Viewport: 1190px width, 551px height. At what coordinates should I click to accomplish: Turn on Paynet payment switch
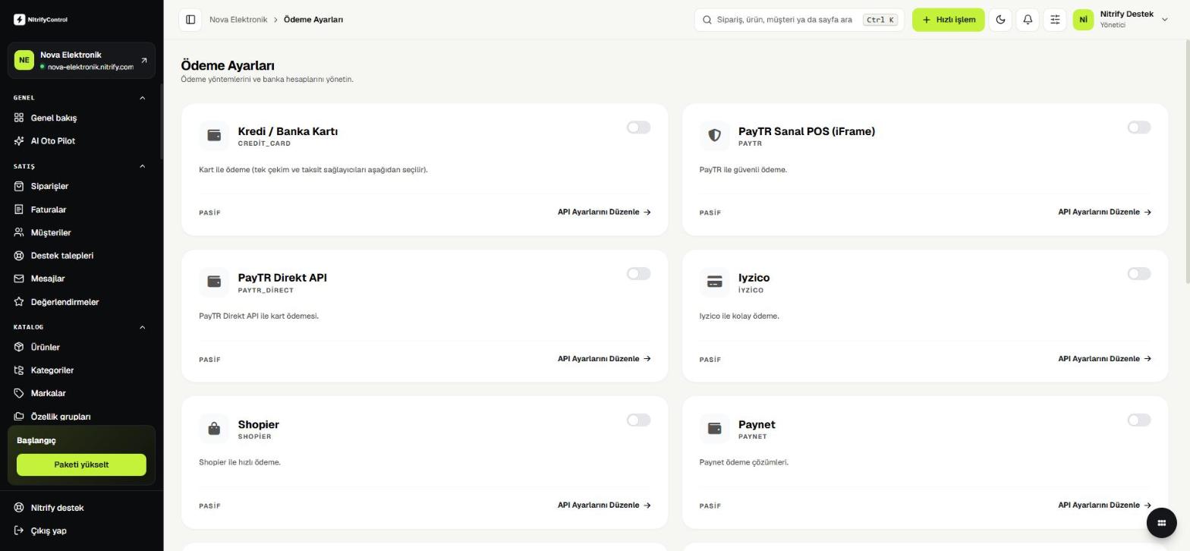click(x=1139, y=420)
